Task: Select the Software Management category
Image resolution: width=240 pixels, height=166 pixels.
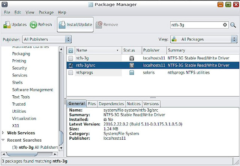Action: tap(33, 90)
